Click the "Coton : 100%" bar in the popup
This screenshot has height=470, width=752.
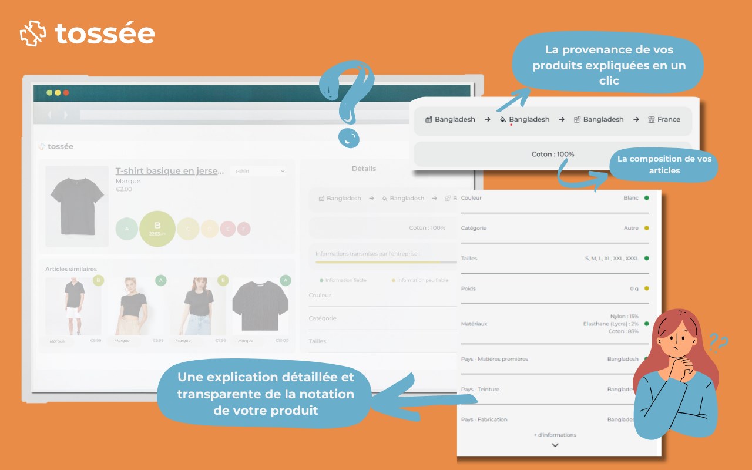[x=553, y=154]
